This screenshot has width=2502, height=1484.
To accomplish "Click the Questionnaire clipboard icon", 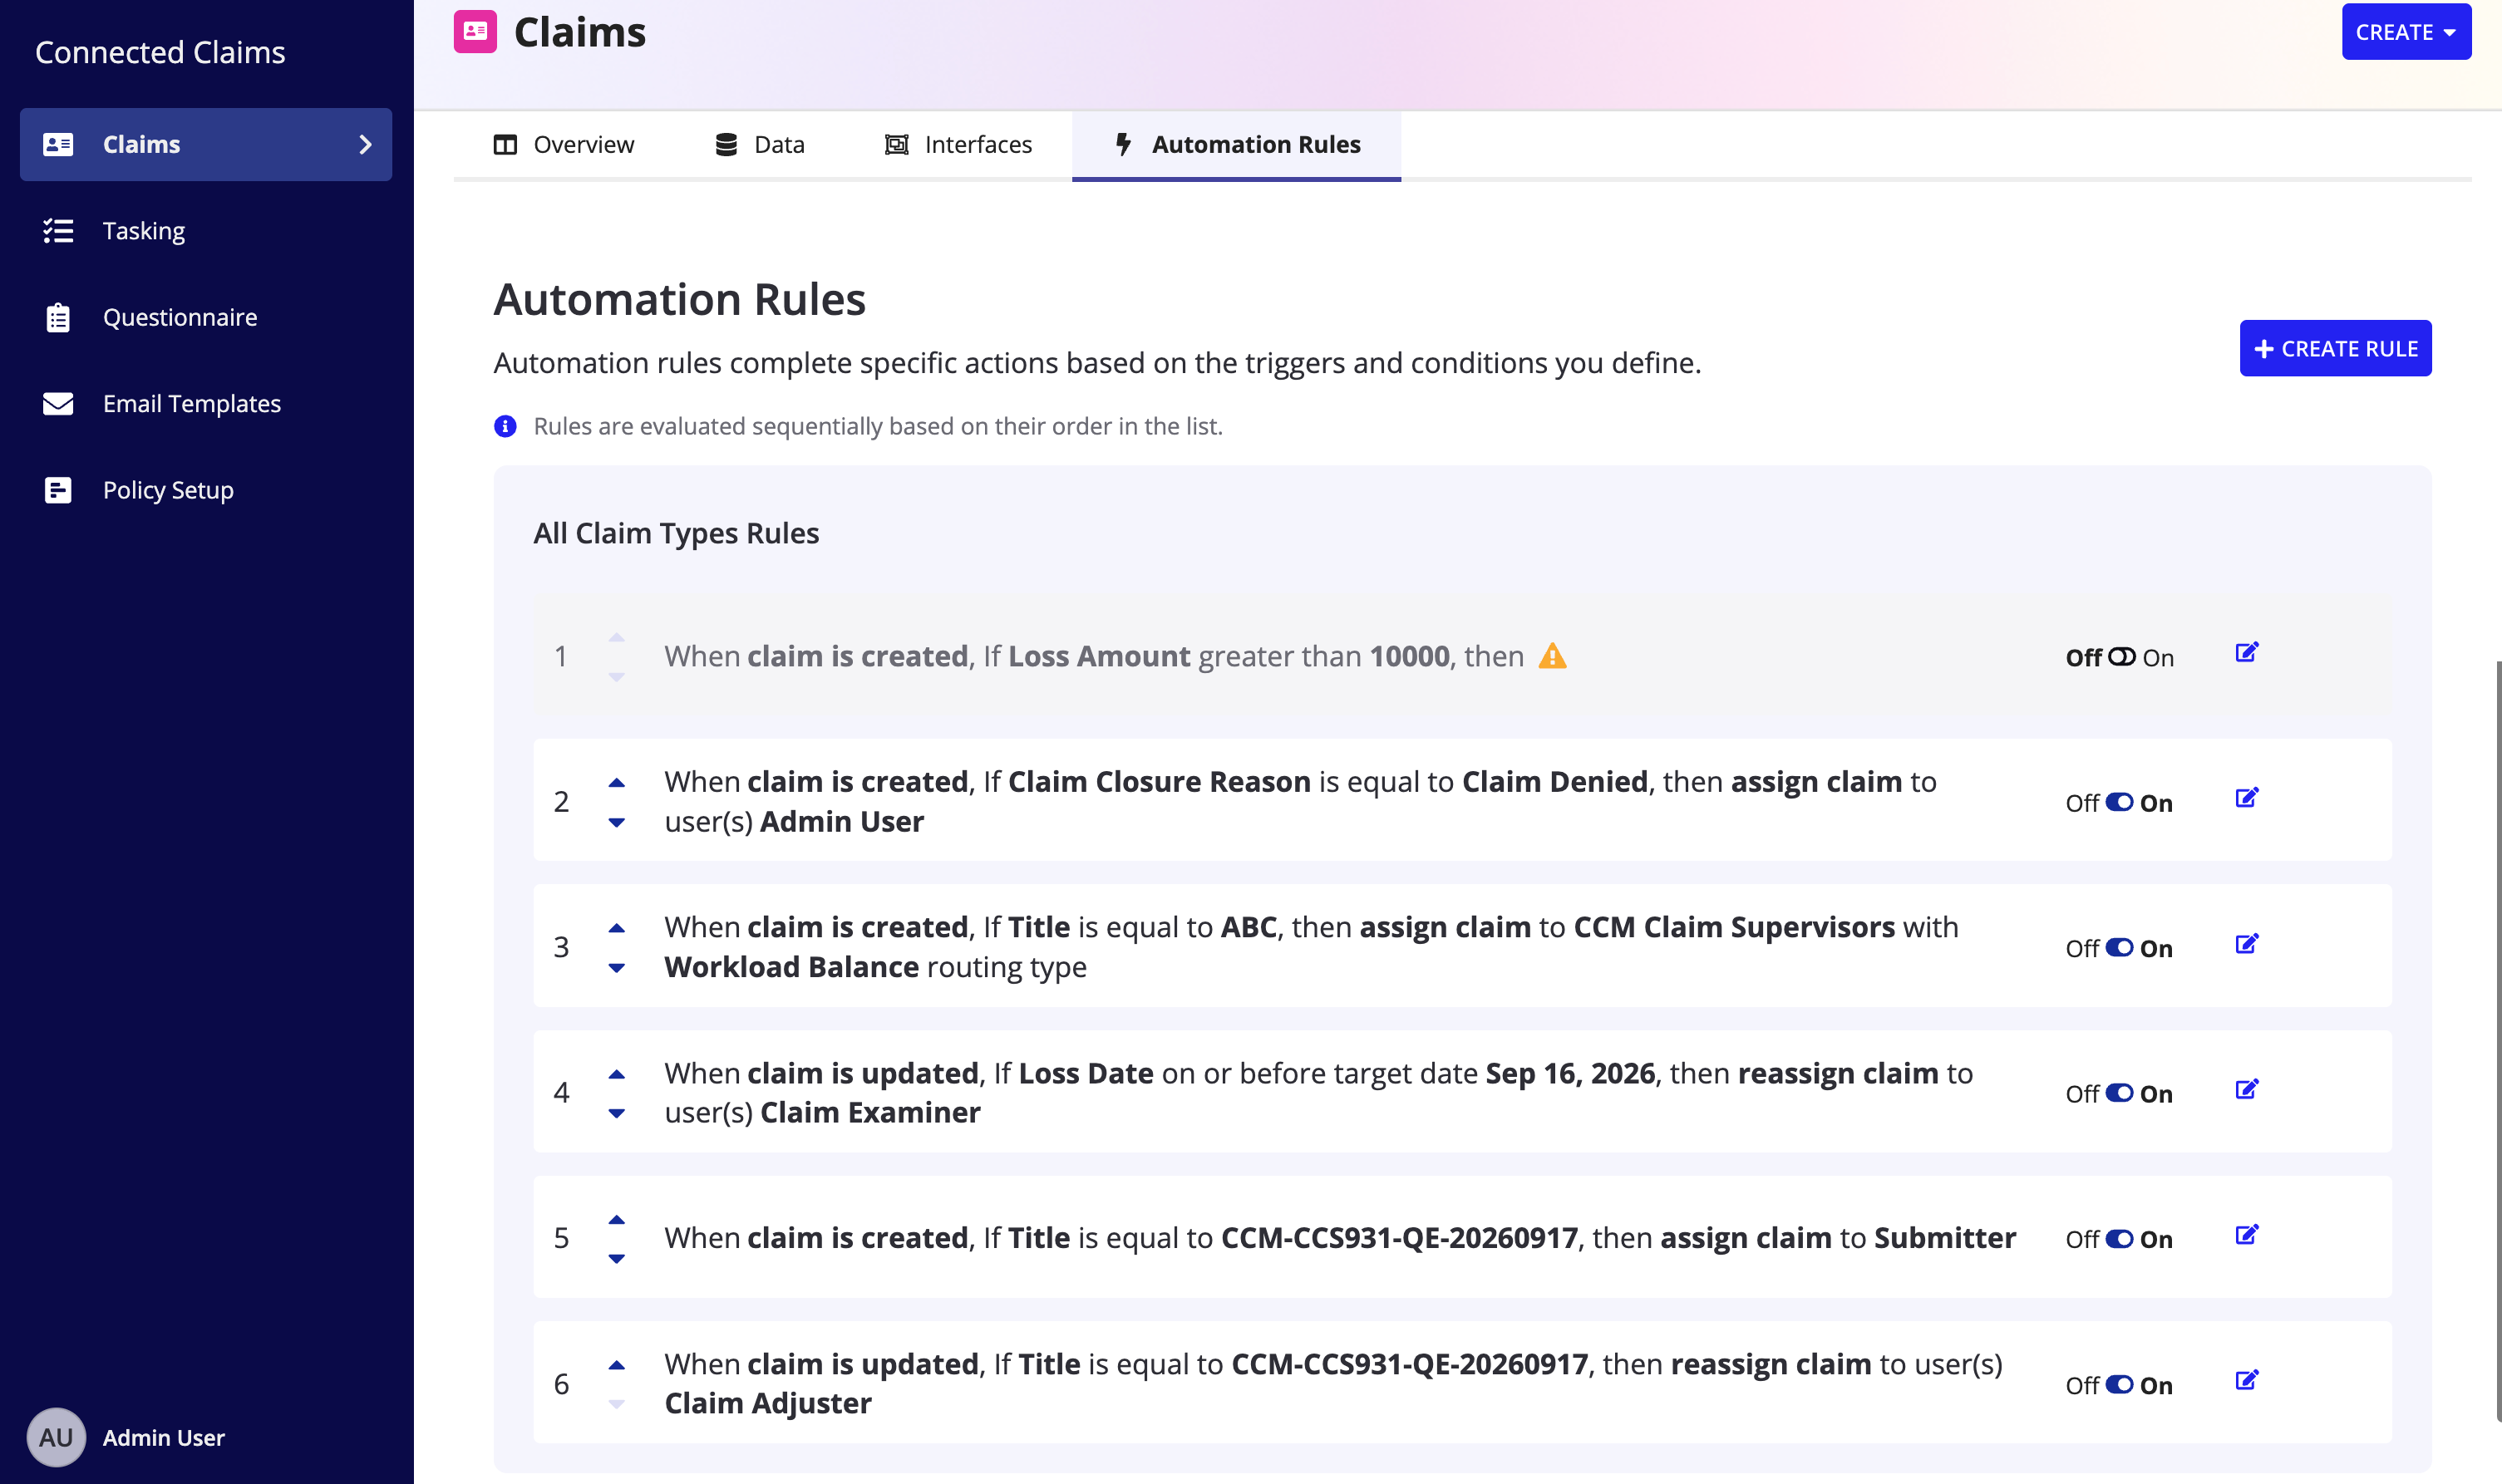I will pos(58,317).
